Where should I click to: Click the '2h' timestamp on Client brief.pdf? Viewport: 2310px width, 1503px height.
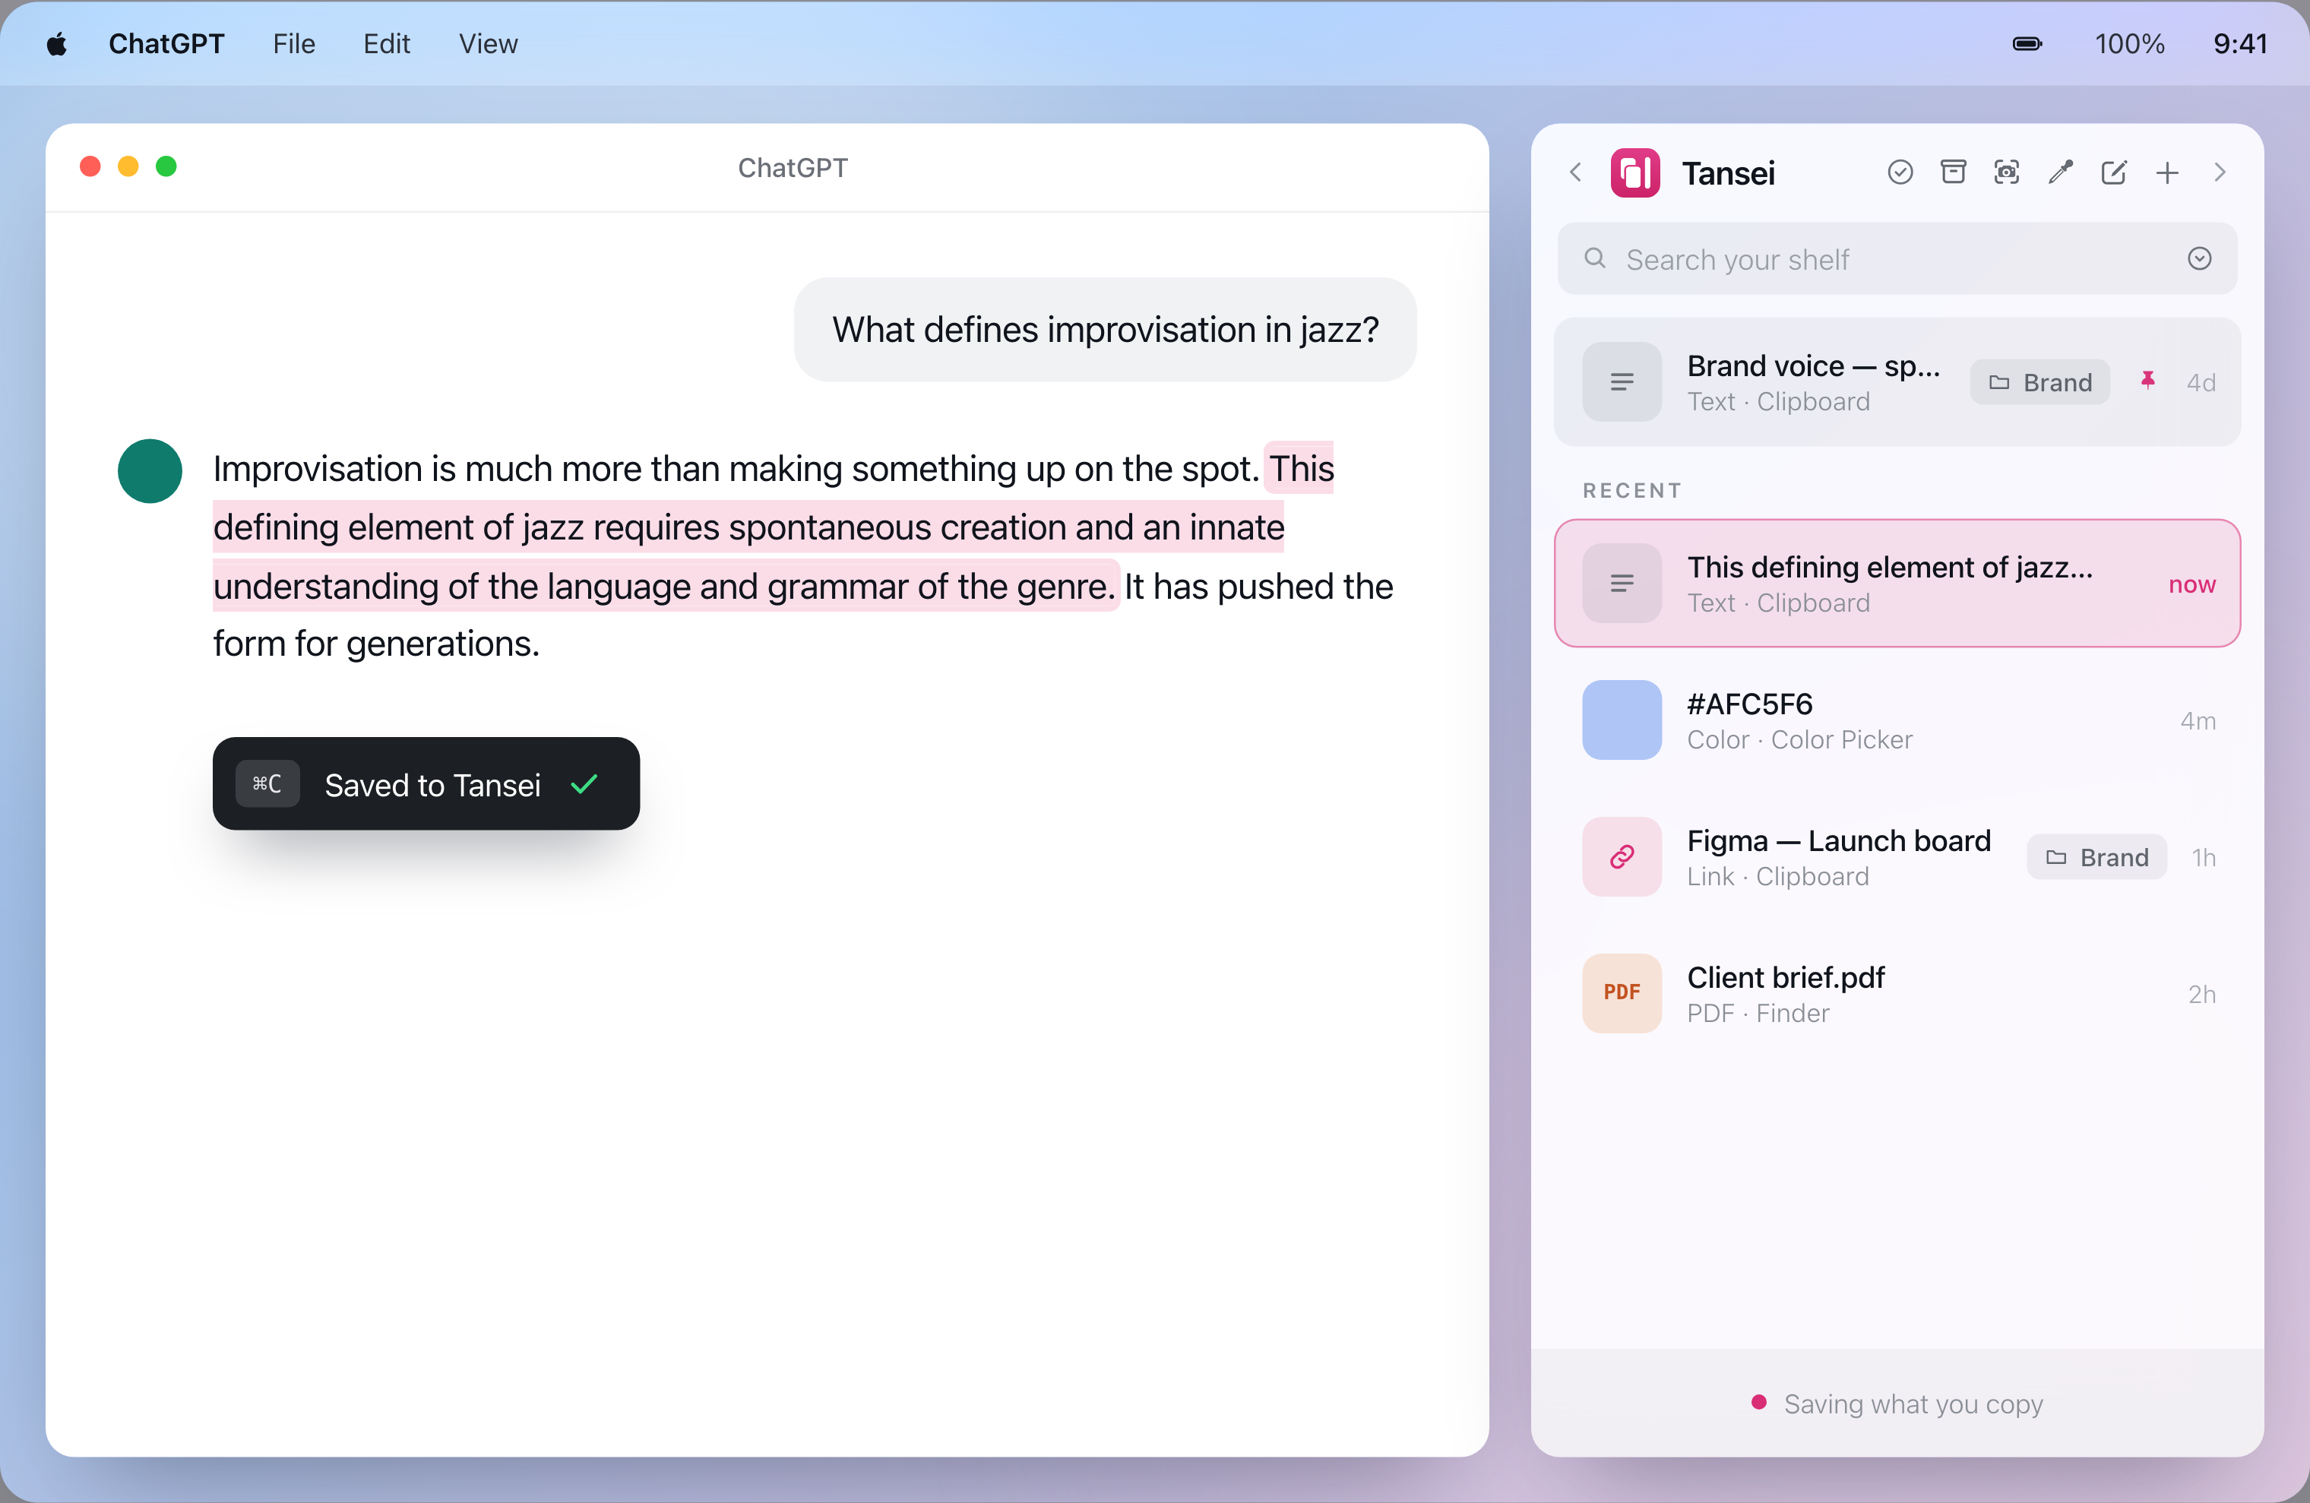[x=2201, y=995]
